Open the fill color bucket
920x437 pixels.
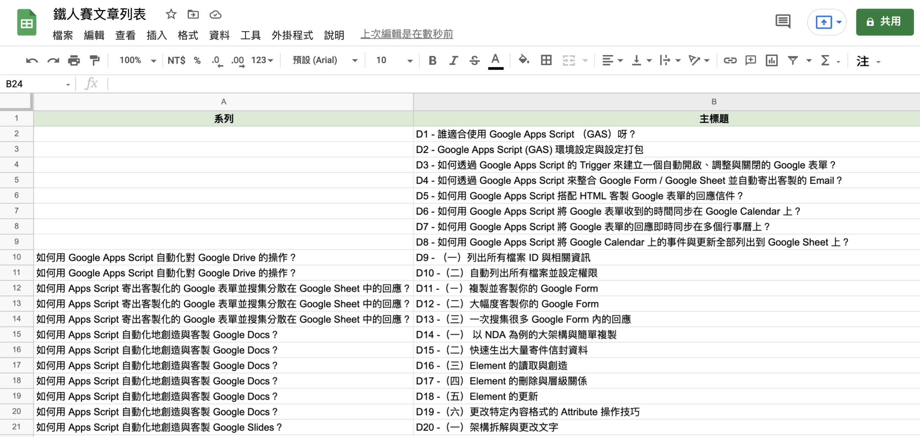524,60
